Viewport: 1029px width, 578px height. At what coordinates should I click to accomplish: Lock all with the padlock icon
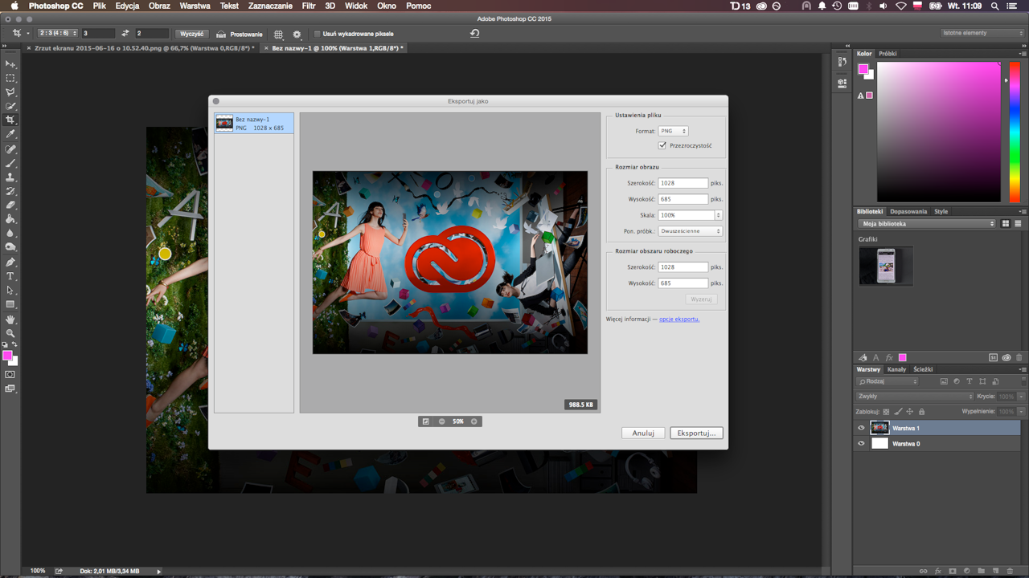(921, 412)
